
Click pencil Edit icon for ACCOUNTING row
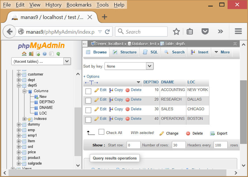[x=97, y=90]
